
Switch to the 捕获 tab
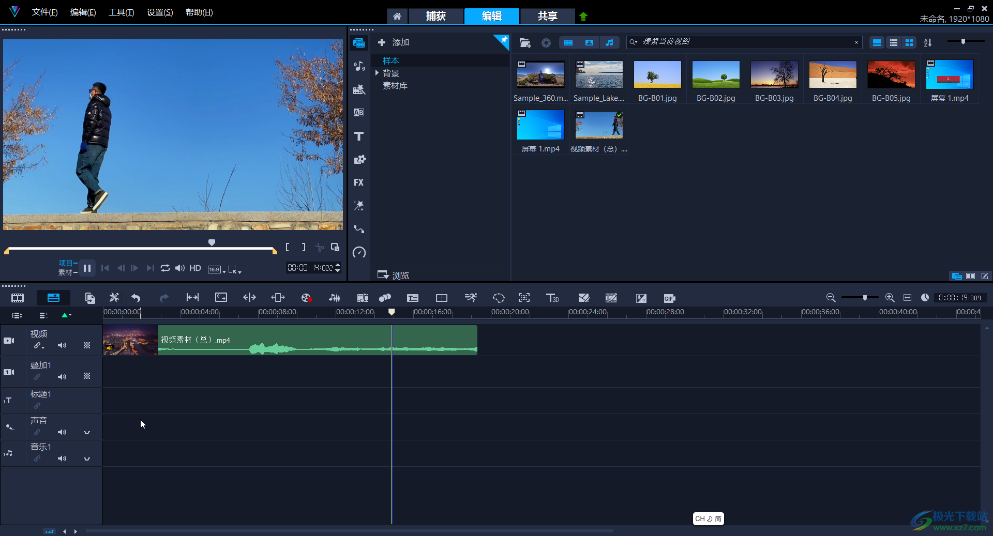[436, 16]
